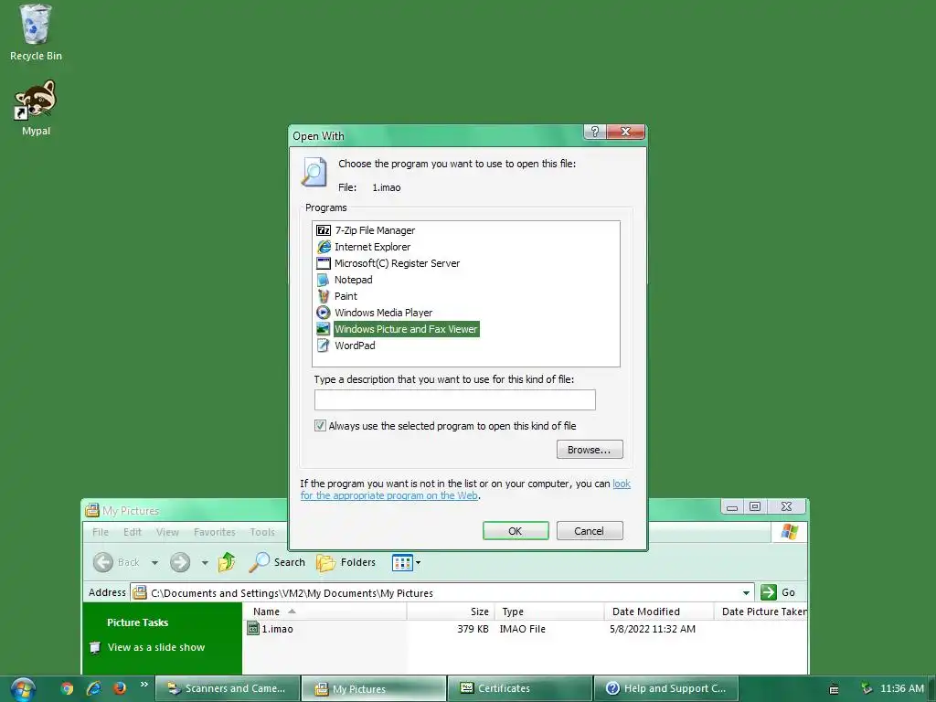Minimize the My Pictures window
Screen dimensions: 936x702
click(732, 506)
